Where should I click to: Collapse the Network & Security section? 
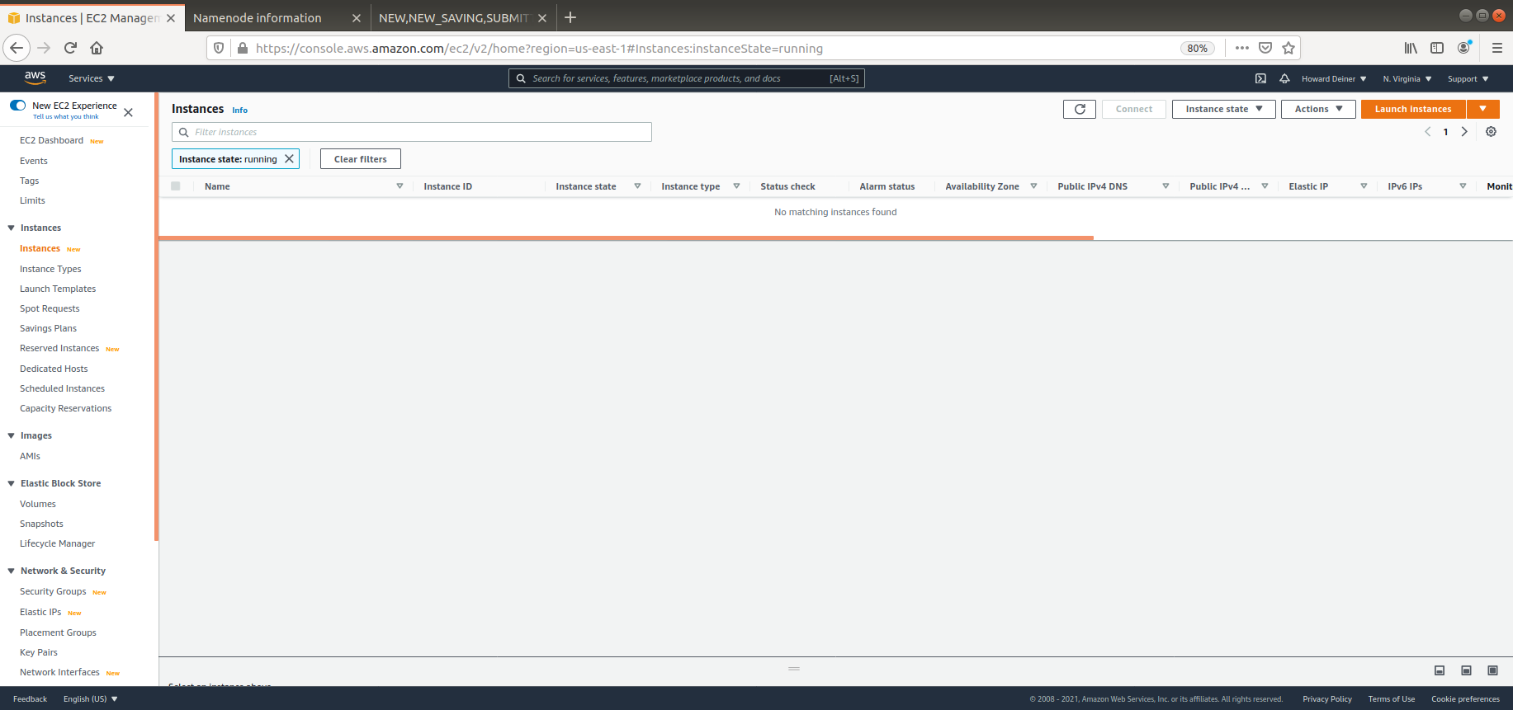11,571
